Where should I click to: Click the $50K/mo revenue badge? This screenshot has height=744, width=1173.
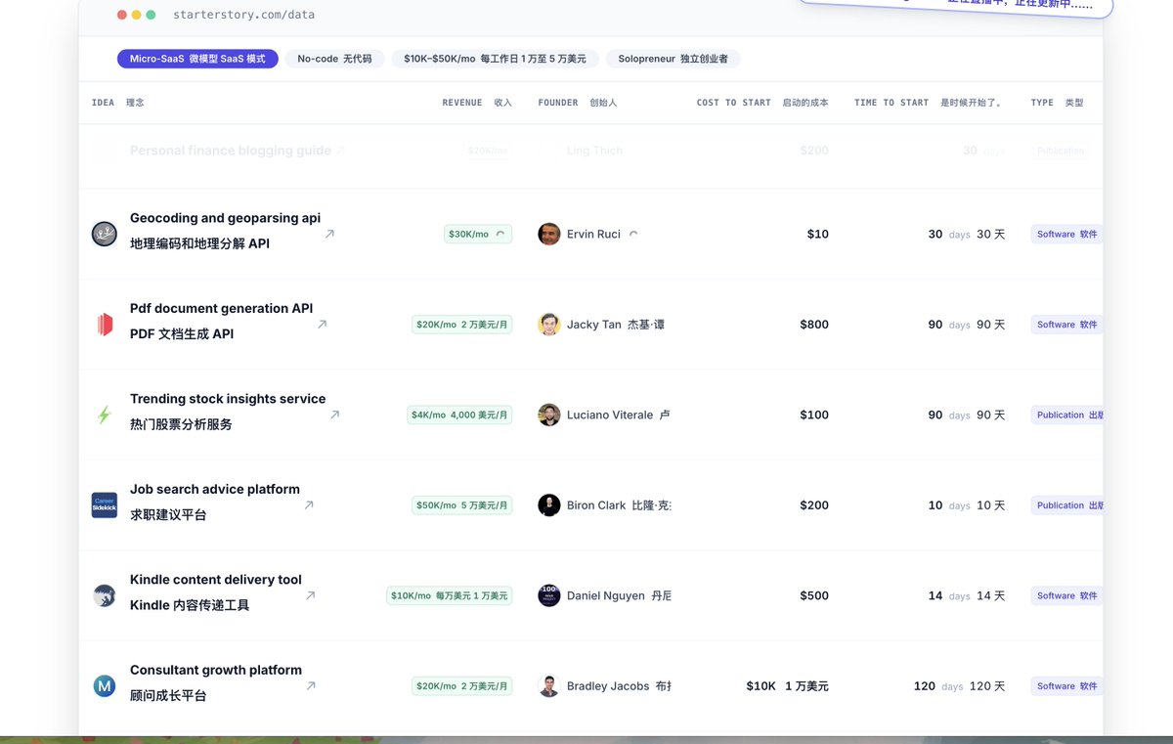click(462, 505)
